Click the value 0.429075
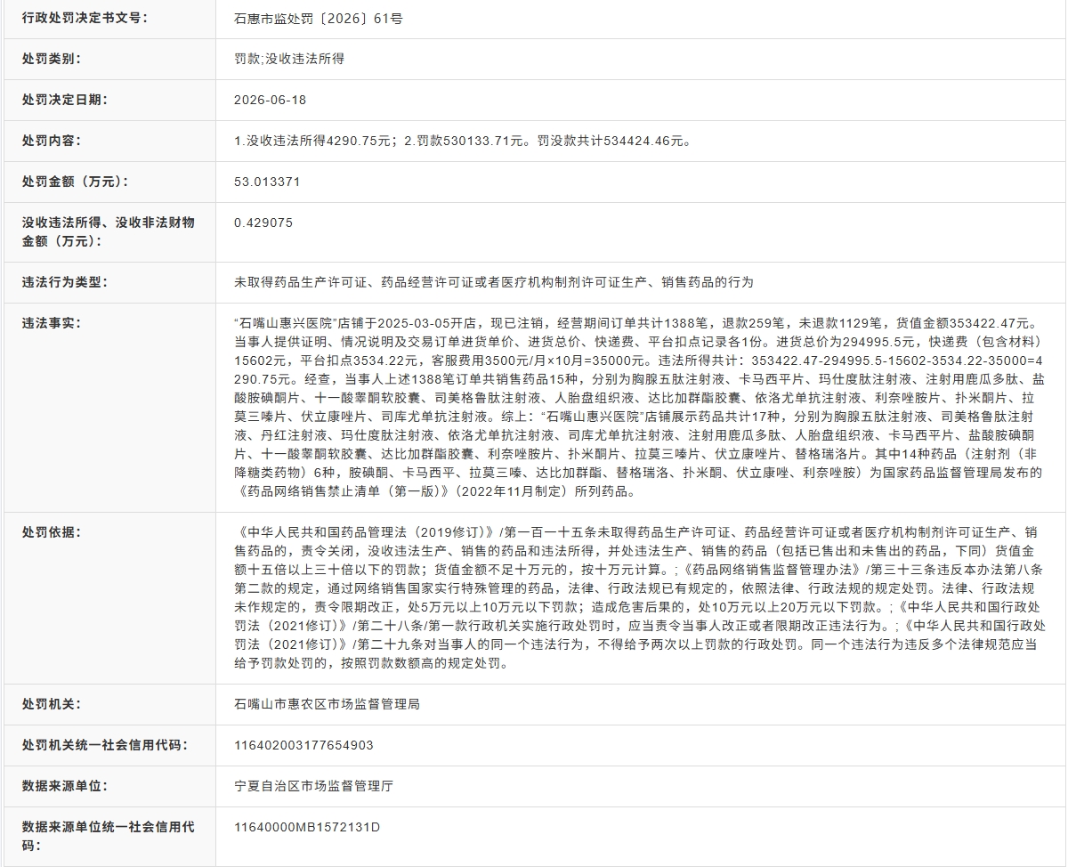1068x867 pixels. (263, 223)
